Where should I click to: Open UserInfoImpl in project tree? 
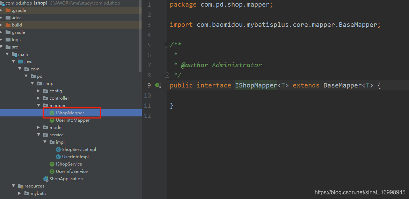pyautogui.click(x=75, y=156)
